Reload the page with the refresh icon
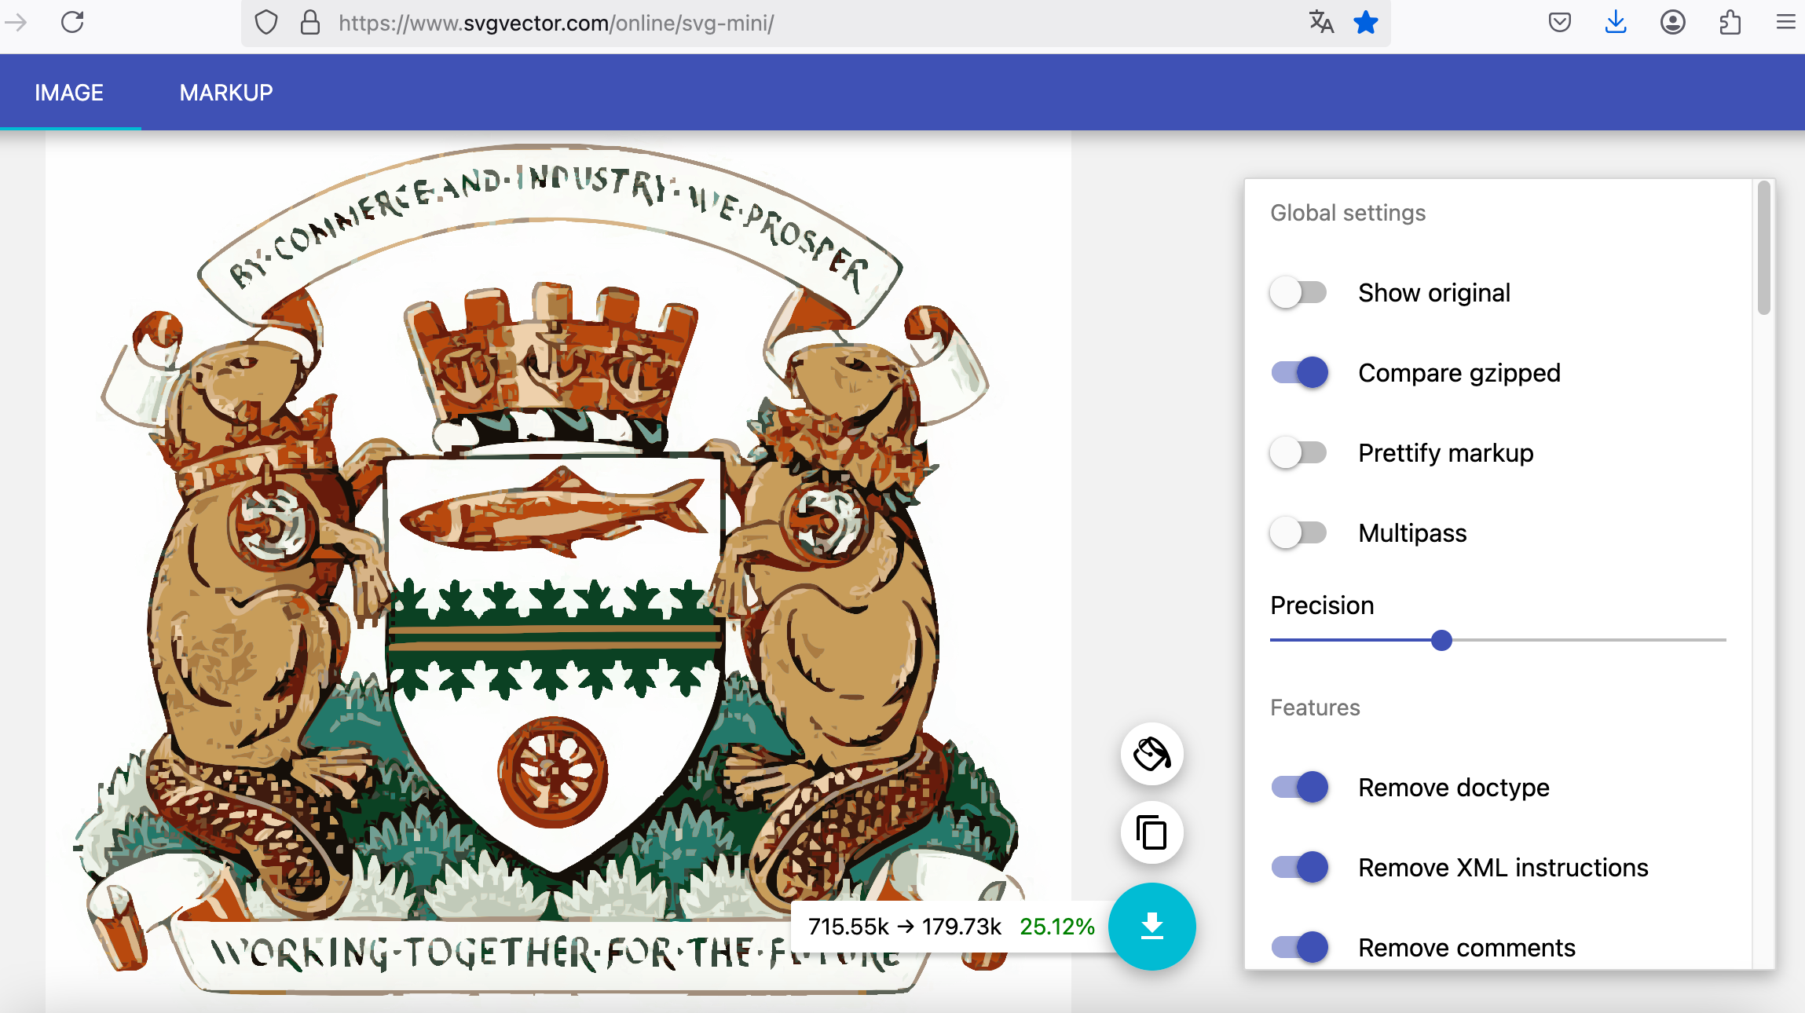 tap(72, 22)
